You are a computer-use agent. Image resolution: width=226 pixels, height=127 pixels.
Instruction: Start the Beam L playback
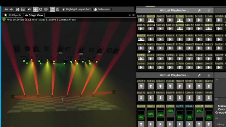(151, 48)
